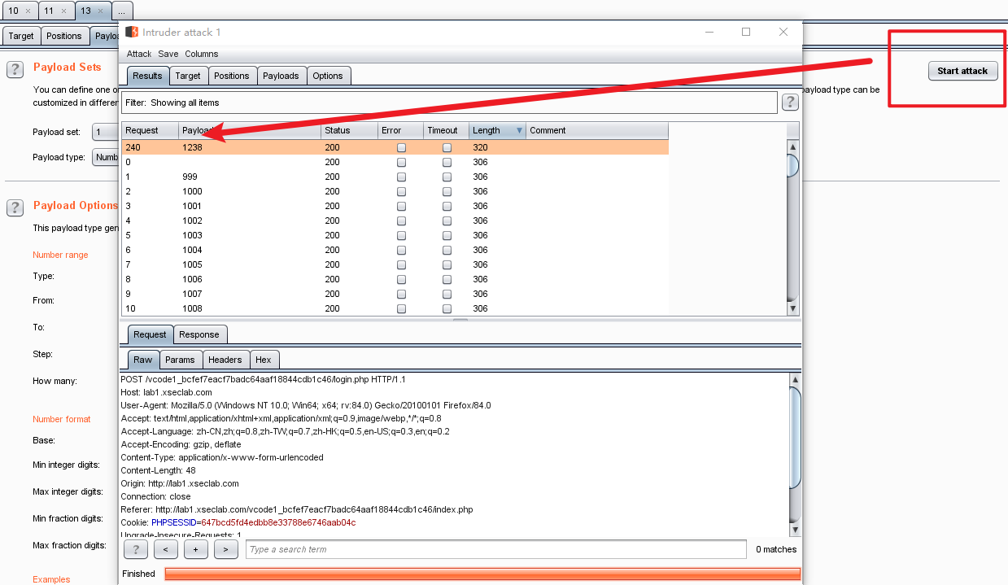Open the Hex view tab
The image size is (1008, 585).
tap(264, 360)
